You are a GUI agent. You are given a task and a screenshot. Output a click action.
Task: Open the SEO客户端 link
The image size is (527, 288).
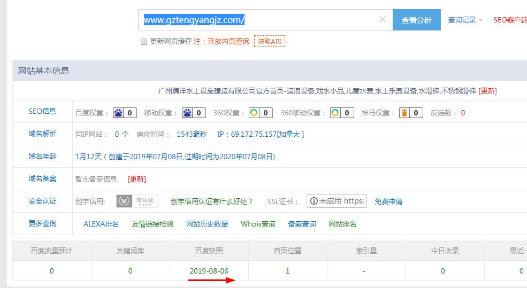pos(510,20)
